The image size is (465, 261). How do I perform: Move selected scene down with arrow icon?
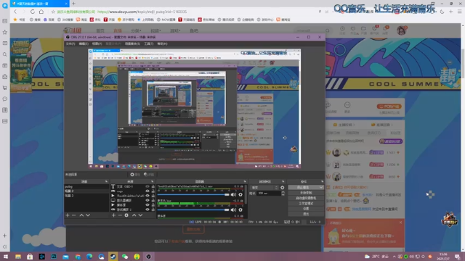(x=88, y=215)
